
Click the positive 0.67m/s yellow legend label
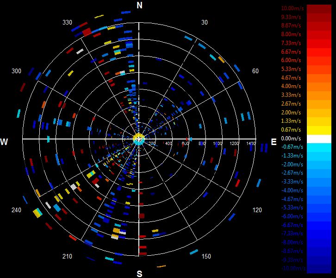pos(291,130)
